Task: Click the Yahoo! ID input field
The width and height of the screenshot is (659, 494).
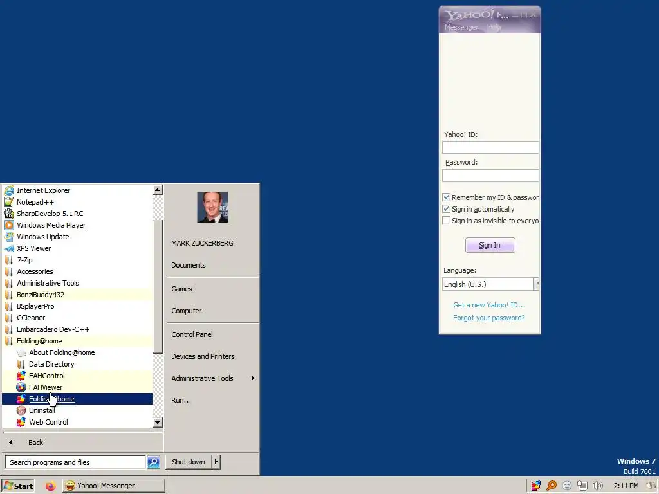Action: (x=490, y=147)
